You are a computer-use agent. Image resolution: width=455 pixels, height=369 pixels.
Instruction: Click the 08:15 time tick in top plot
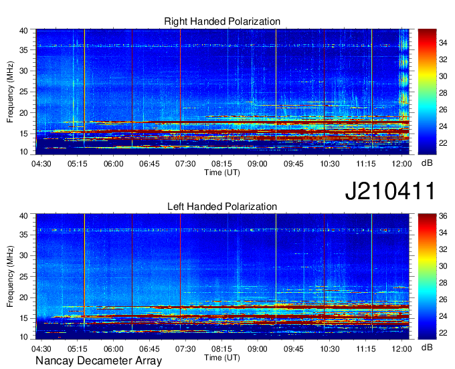[x=221, y=164]
